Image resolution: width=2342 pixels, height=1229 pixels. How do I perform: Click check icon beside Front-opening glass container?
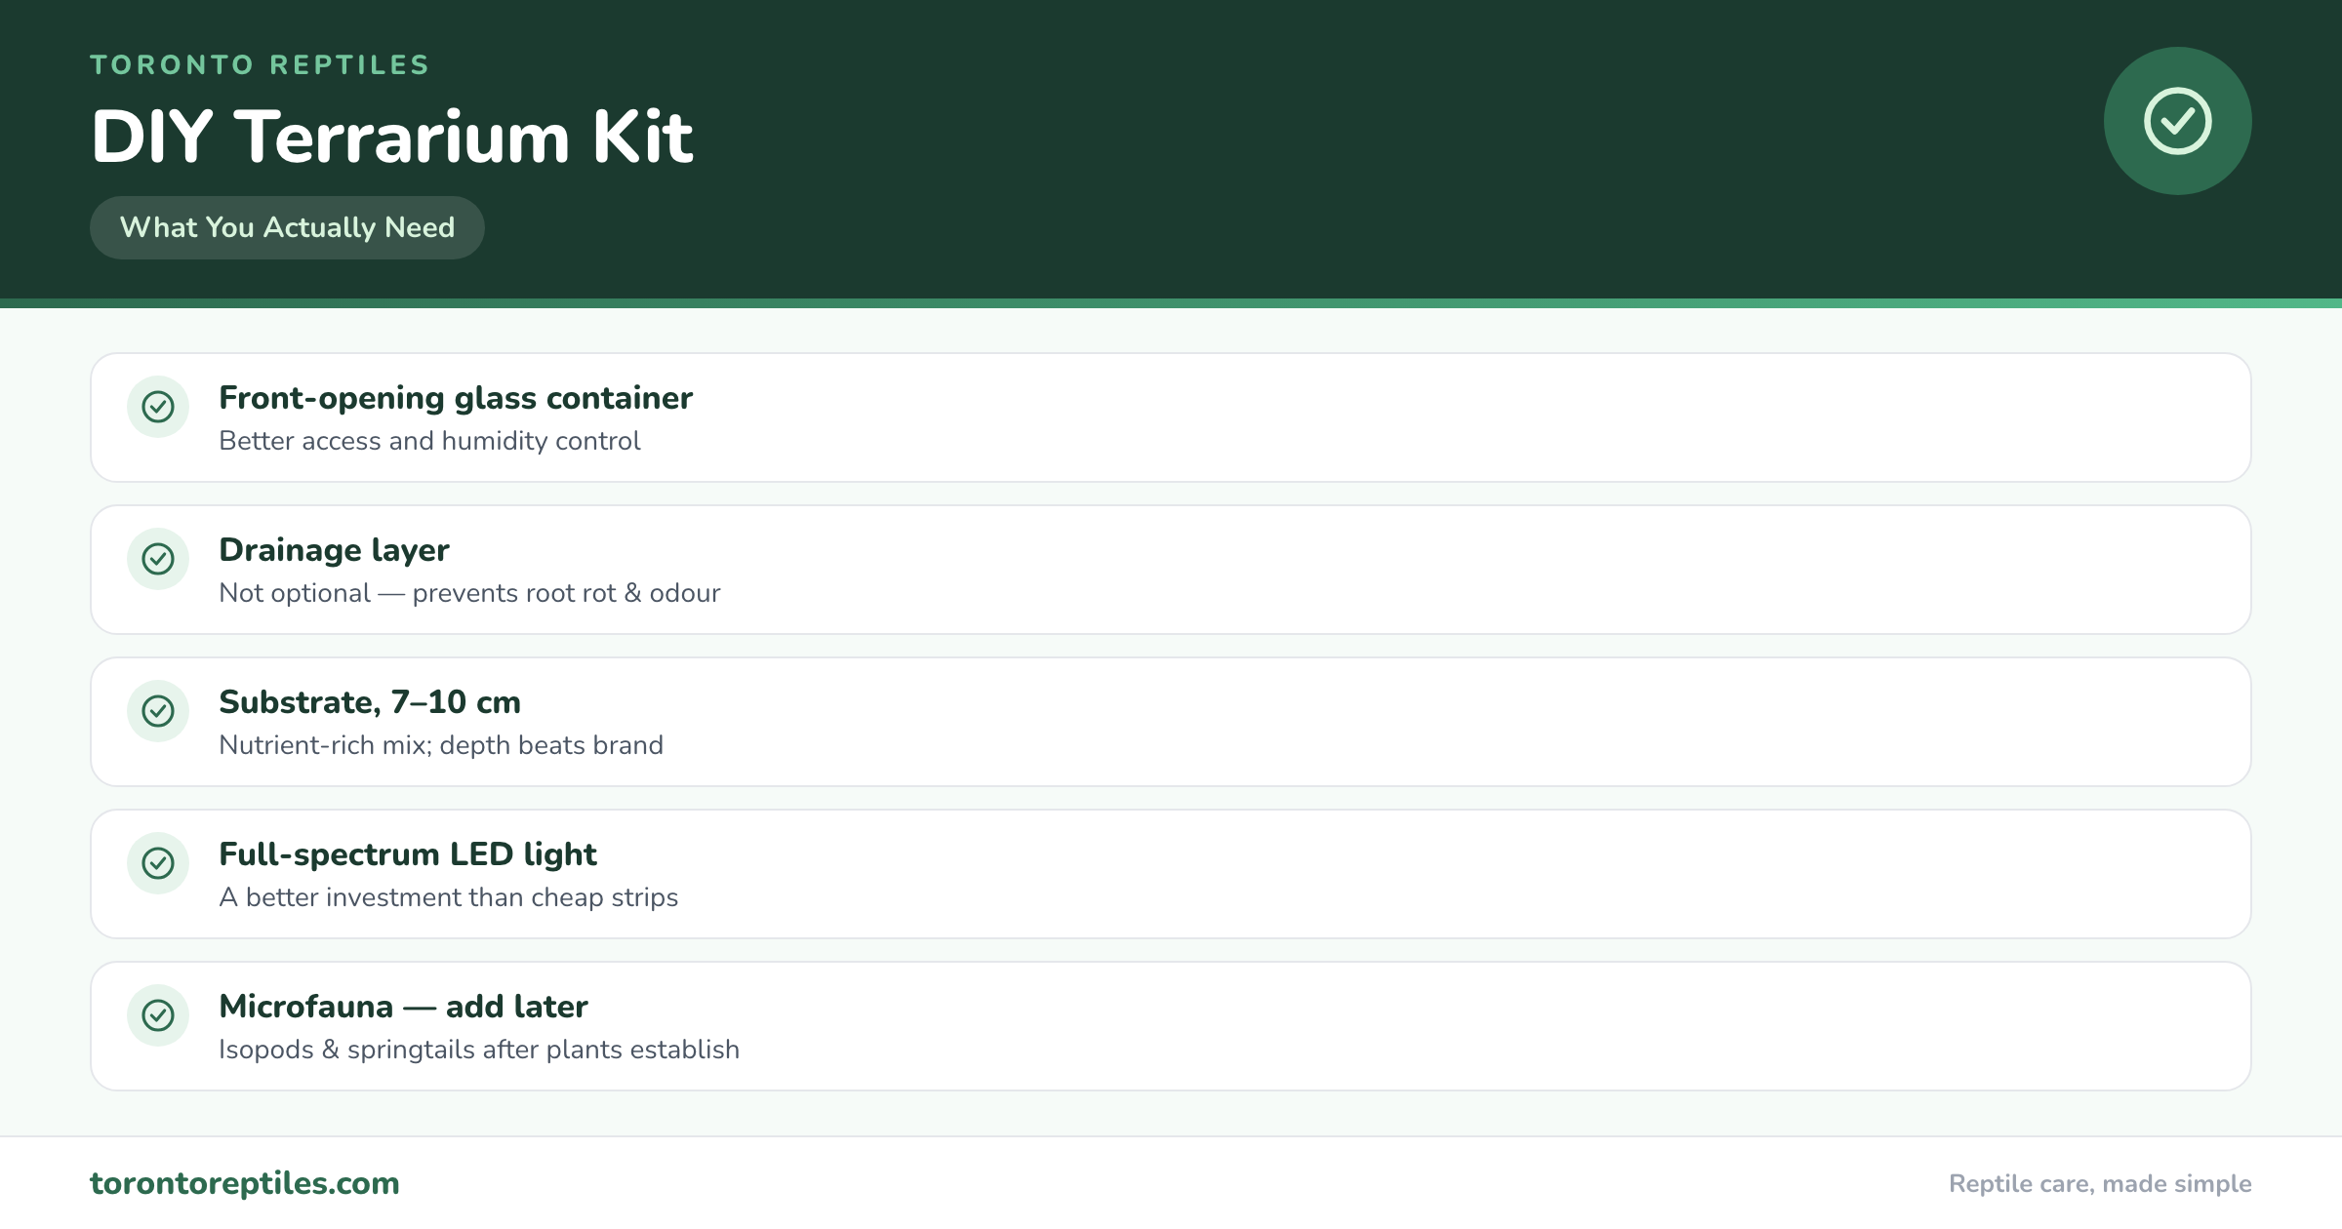click(x=158, y=407)
